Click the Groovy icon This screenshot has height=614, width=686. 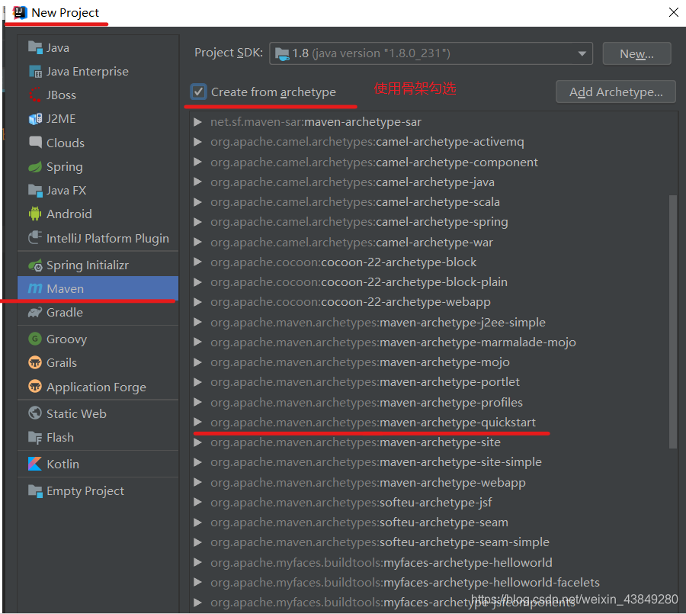tap(35, 339)
